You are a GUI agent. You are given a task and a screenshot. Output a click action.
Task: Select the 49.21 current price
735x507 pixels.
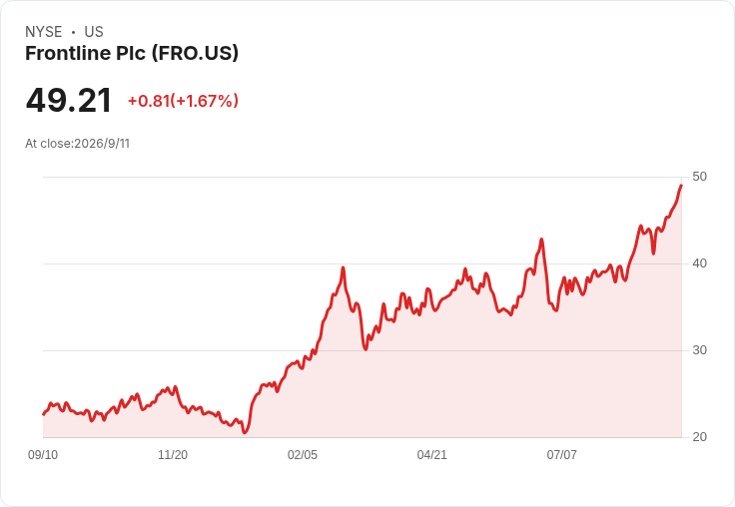(69, 101)
